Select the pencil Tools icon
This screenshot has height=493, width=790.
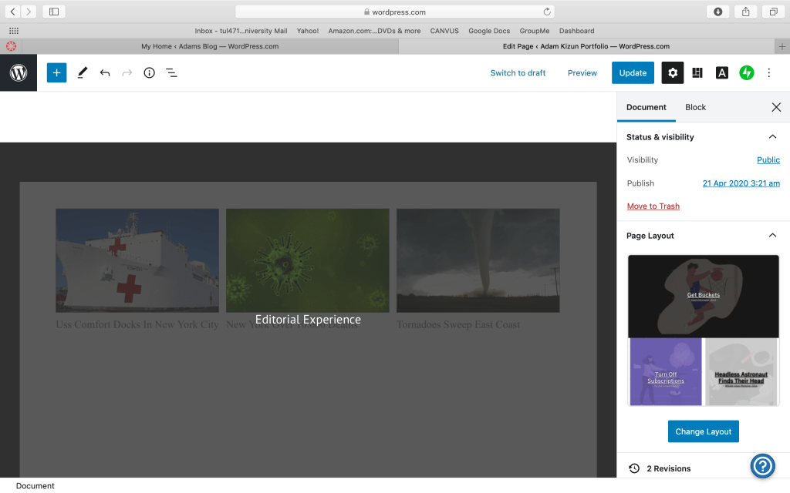pos(83,73)
